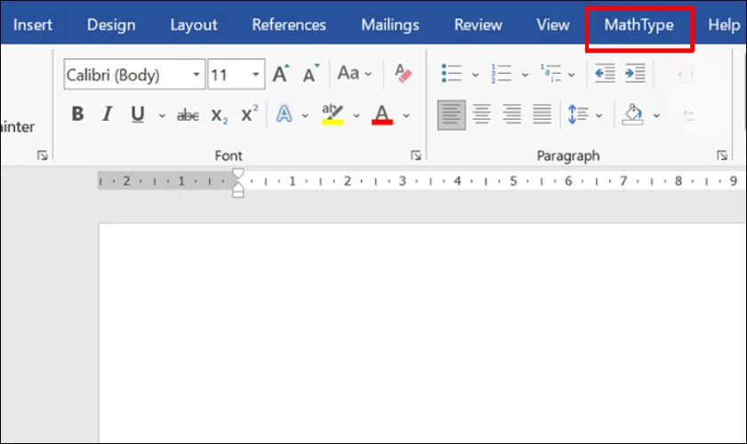Toggle Italic formatting
Image resolution: width=747 pixels, height=444 pixels.
[108, 115]
